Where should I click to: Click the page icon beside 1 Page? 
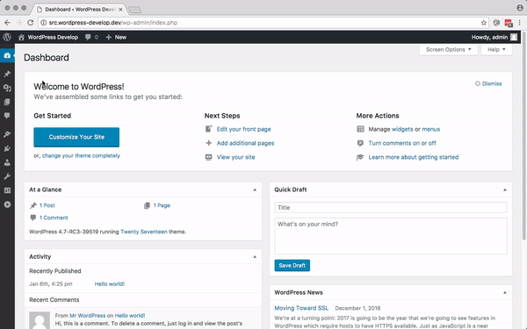[x=147, y=205]
